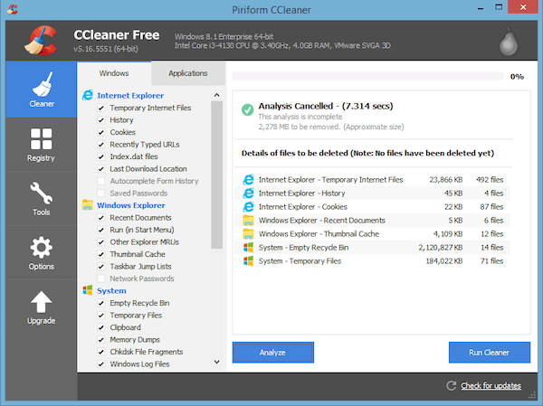Image resolution: width=543 pixels, height=406 pixels.
Task: Select 'System - Empty Recycle Bin' result row
Action: click(x=373, y=248)
